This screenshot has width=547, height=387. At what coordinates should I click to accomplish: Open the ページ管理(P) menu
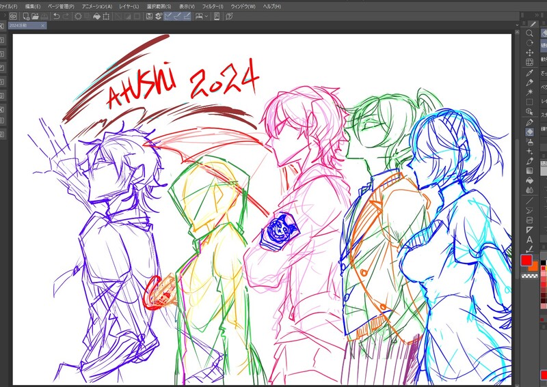pyautogui.click(x=61, y=6)
